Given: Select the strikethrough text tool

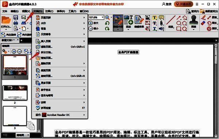Looking at the screenshot, I should [154, 23].
